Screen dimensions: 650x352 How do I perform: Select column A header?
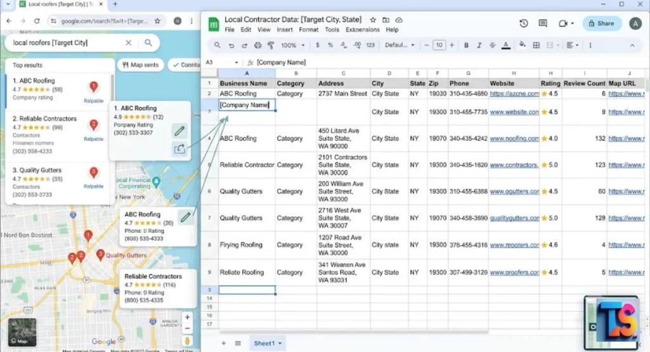[247, 74]
